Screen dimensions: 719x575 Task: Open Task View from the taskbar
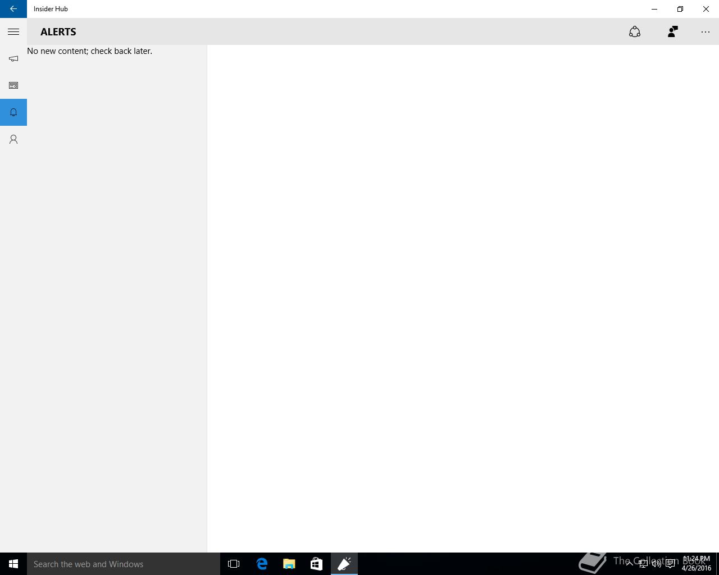click(x=234, y=564)
